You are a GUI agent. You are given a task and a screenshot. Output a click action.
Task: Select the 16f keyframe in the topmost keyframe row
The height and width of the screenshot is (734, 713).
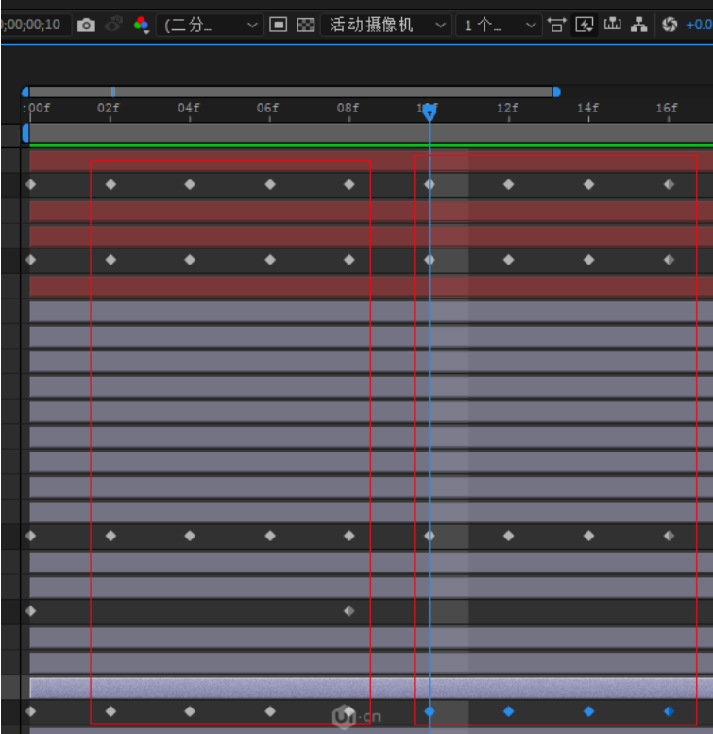[669, 184]
